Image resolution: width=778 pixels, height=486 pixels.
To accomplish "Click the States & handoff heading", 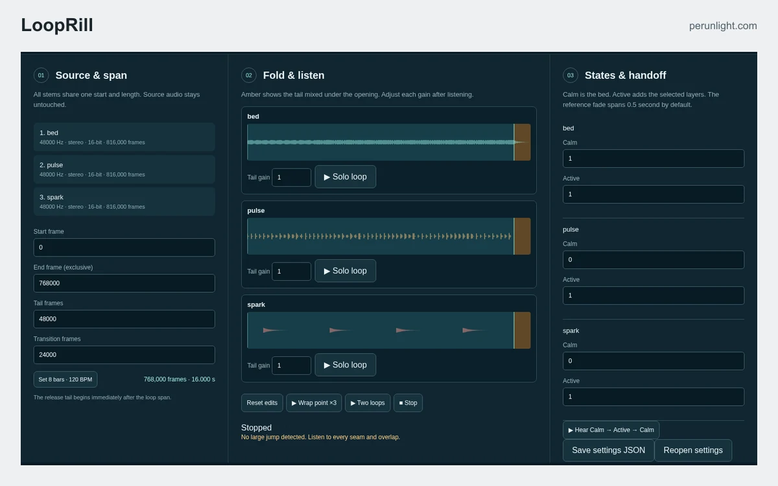I will pos(626,75).
